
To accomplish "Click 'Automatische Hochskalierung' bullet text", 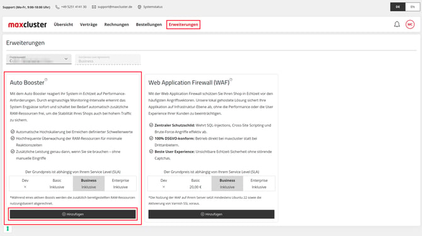I will pyautogui.click(x=74, y=132).
